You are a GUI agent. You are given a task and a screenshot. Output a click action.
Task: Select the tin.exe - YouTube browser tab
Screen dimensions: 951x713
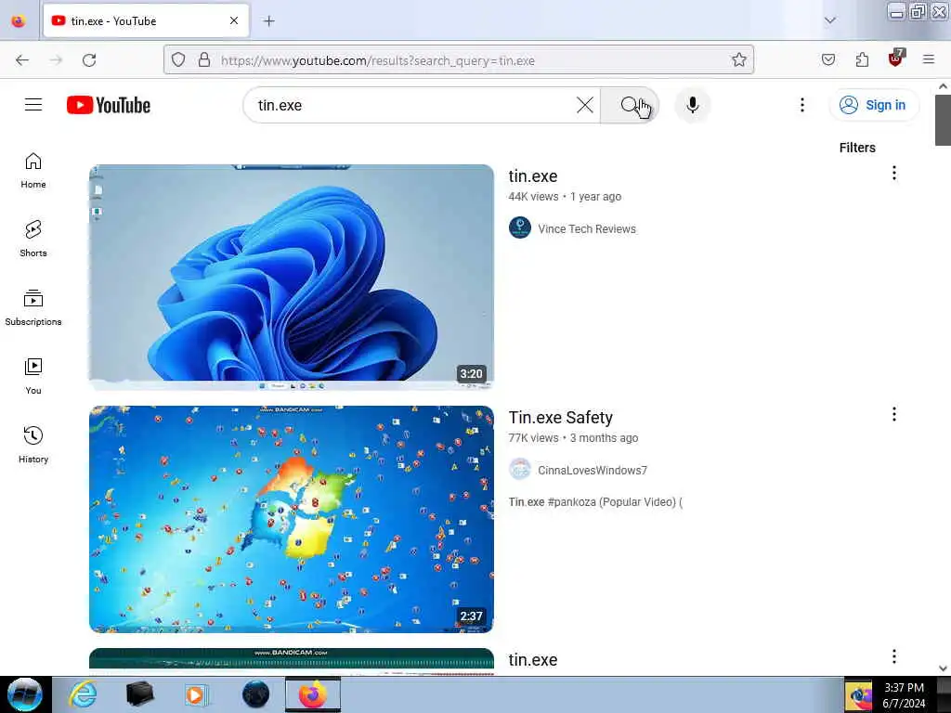[x=146, y=21]
